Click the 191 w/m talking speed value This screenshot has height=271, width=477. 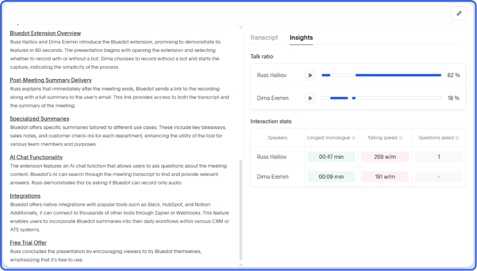pyautogui.click(x=385, y=176)
